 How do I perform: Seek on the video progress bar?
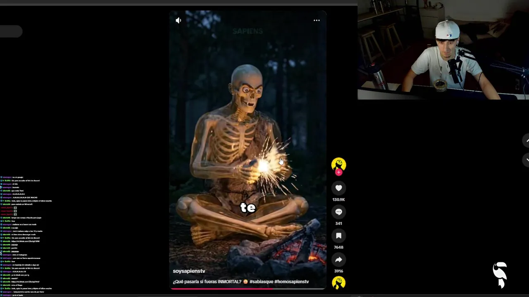click(248, 288)
